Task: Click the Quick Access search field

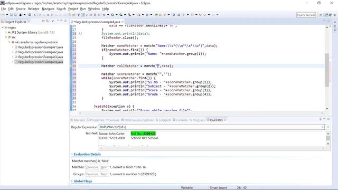Action: [306, 15]
